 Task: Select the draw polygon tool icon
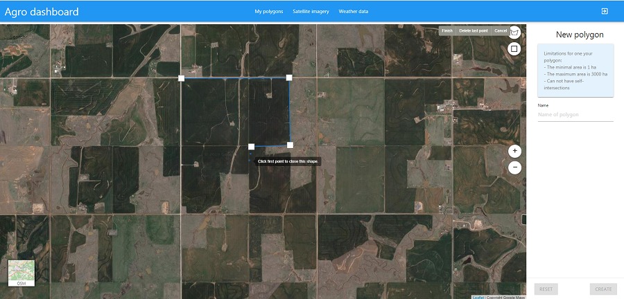pos(514,32)
